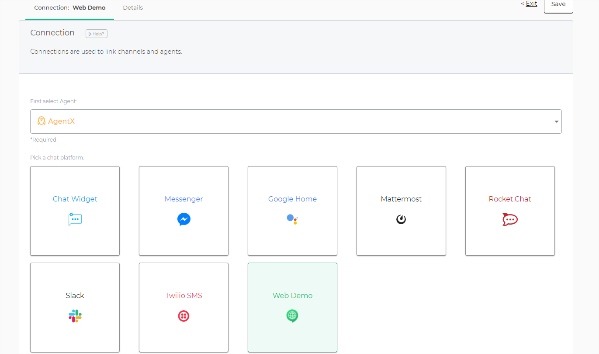Click the Chat Widget platform label
This screenshot has width=599, height=354.
click(x=75, y=199)
